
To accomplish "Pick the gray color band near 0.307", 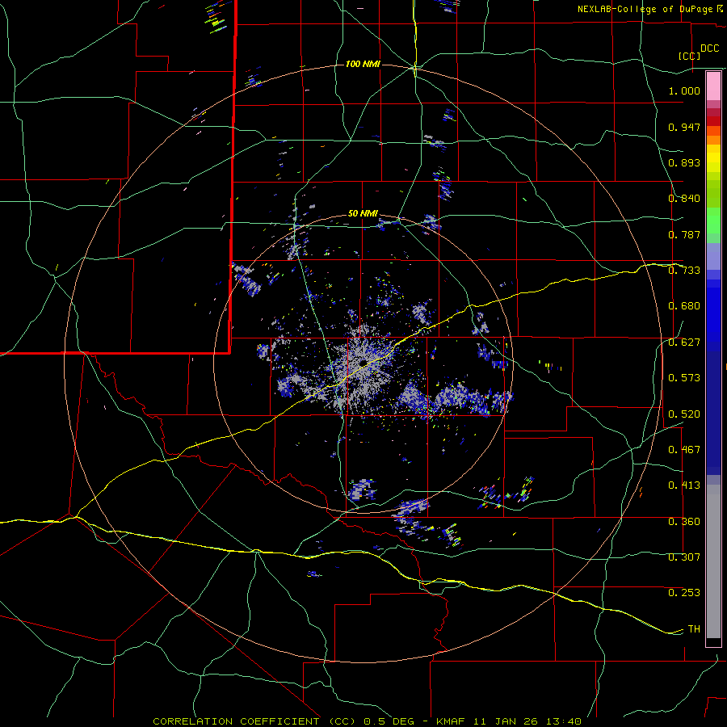I will 713,561.
